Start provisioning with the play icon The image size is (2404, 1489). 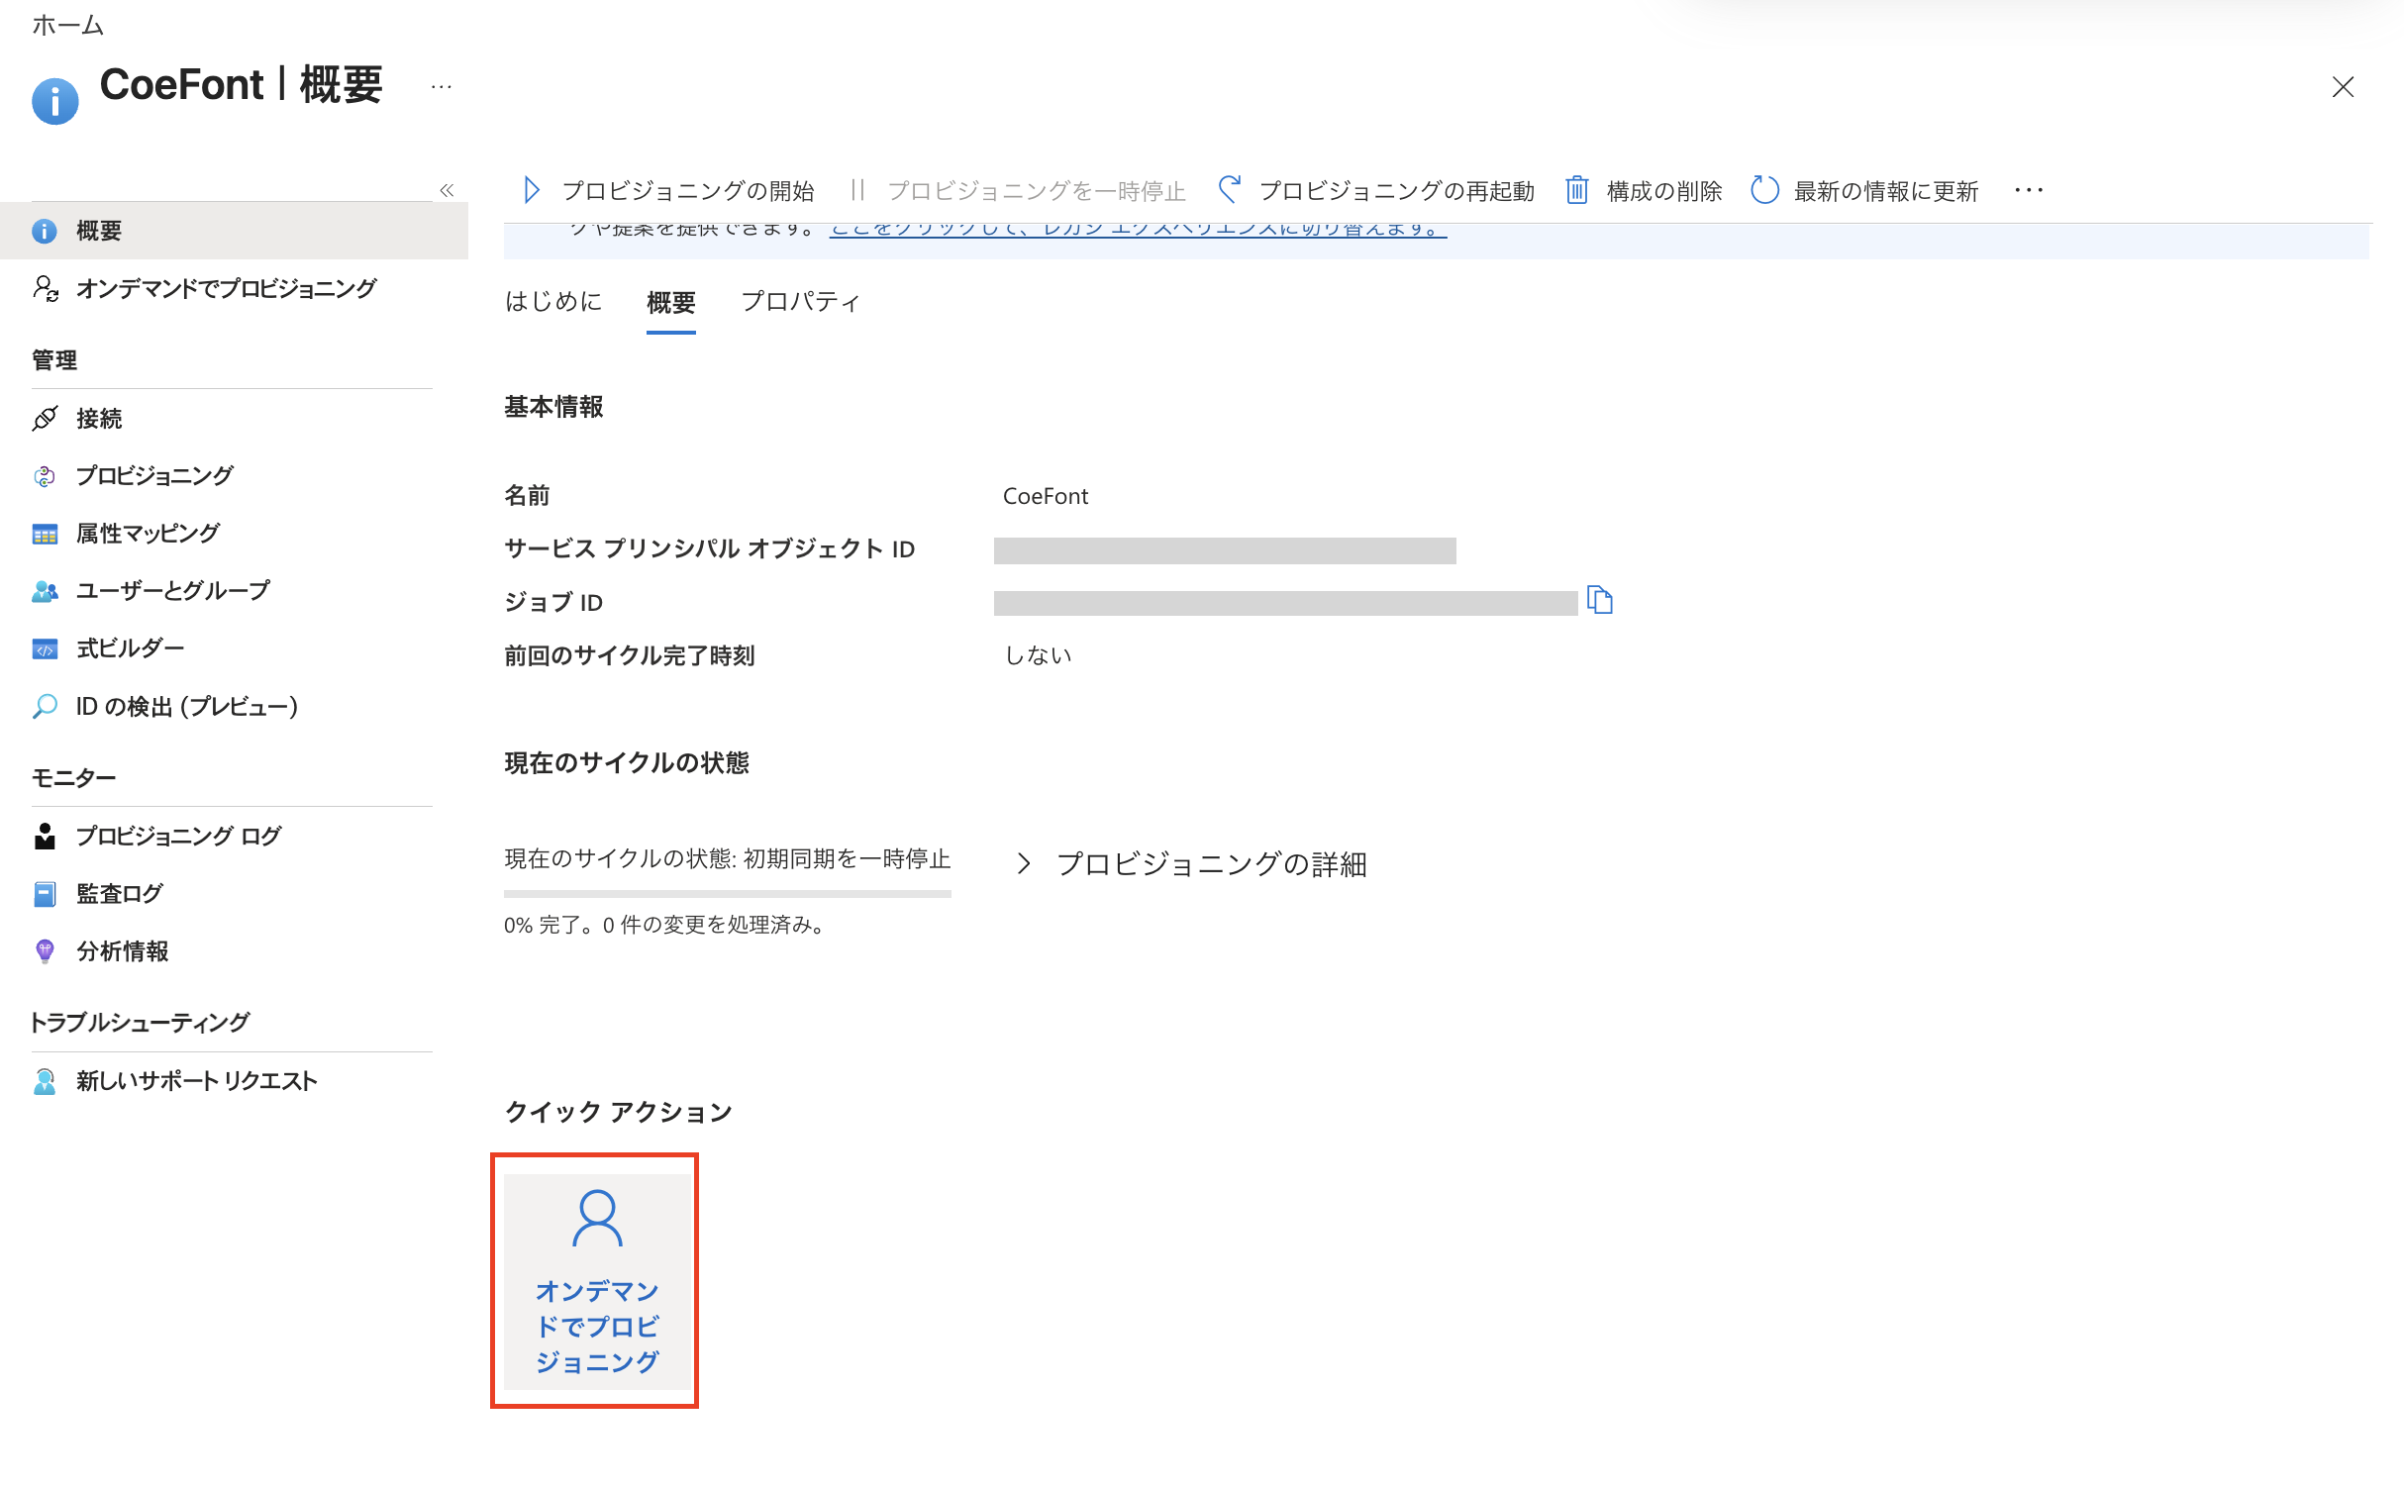(x=669, y=190)
